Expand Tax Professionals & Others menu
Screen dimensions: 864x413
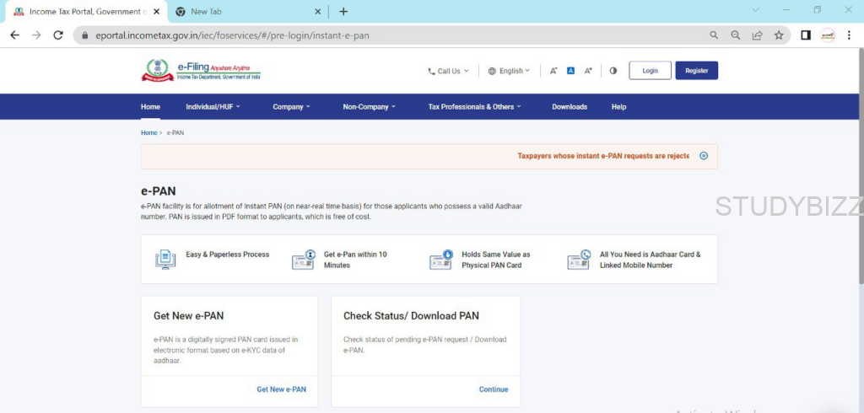(x=474, y=107)
